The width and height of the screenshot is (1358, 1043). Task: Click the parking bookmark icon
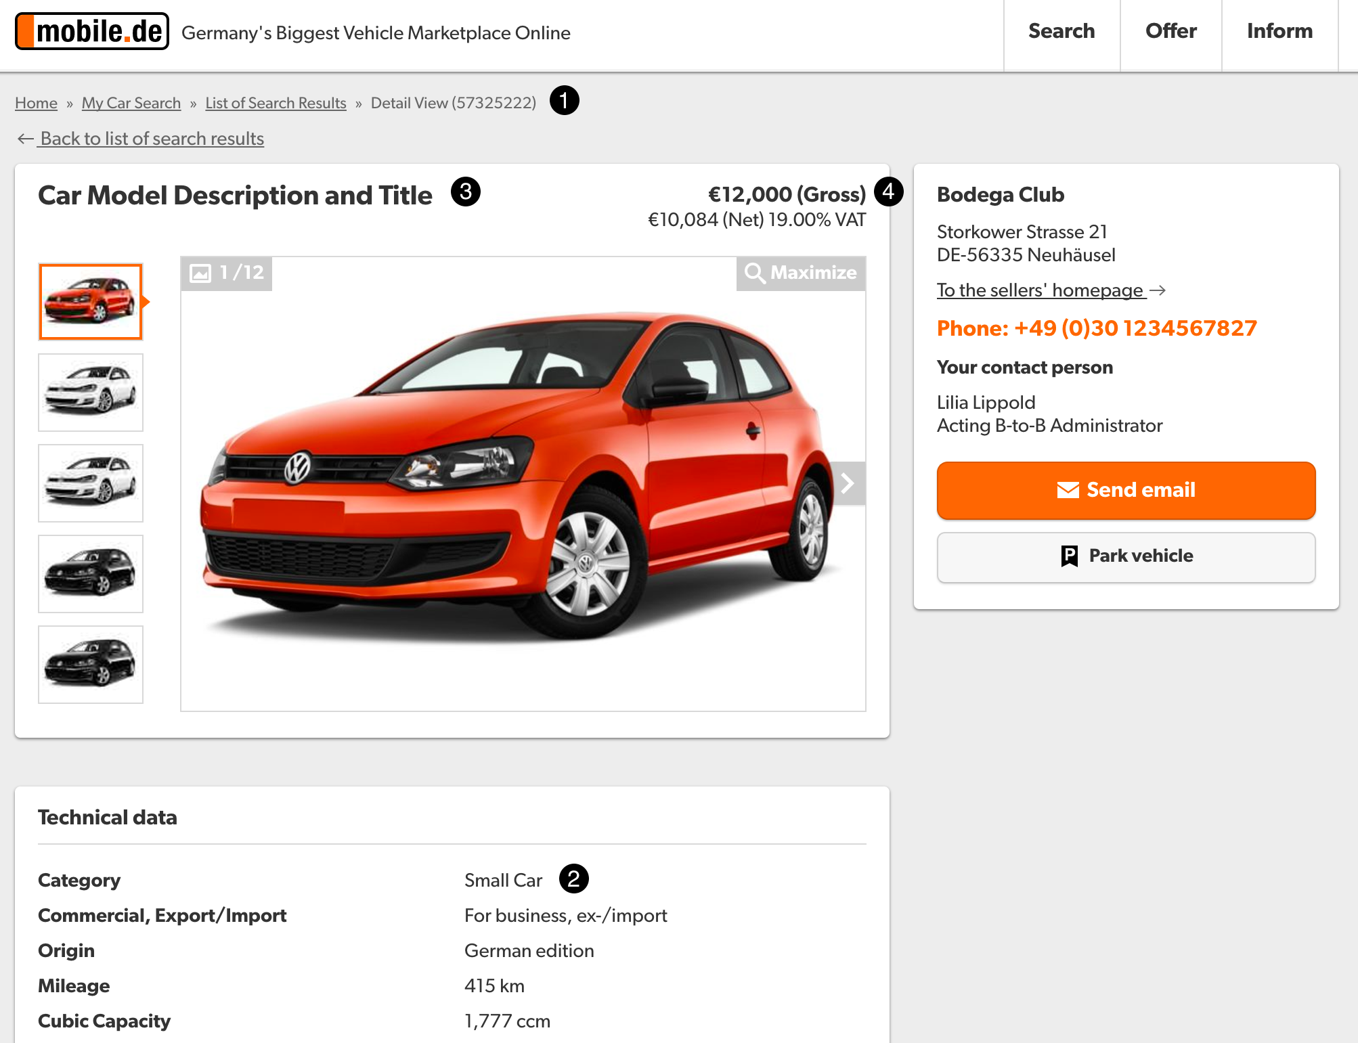[1069, 556]
